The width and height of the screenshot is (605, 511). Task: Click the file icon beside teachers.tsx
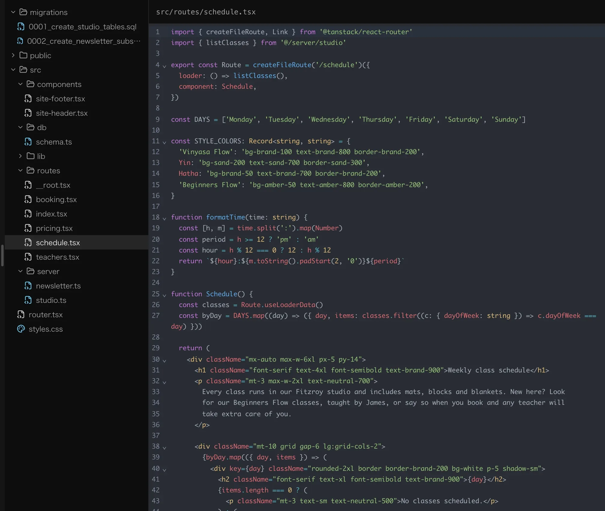pyautogui.click(x=28, y=257)
